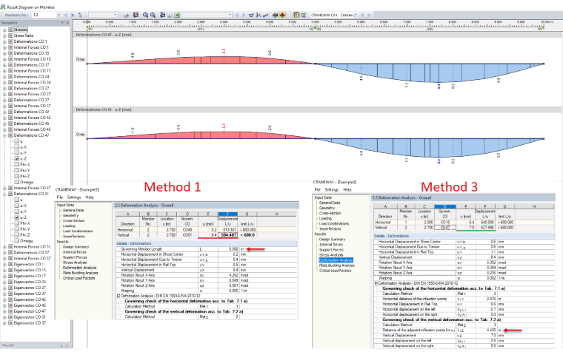
Task: Open the CRANEWAY CA1 case dropdown
Action: 356,15
